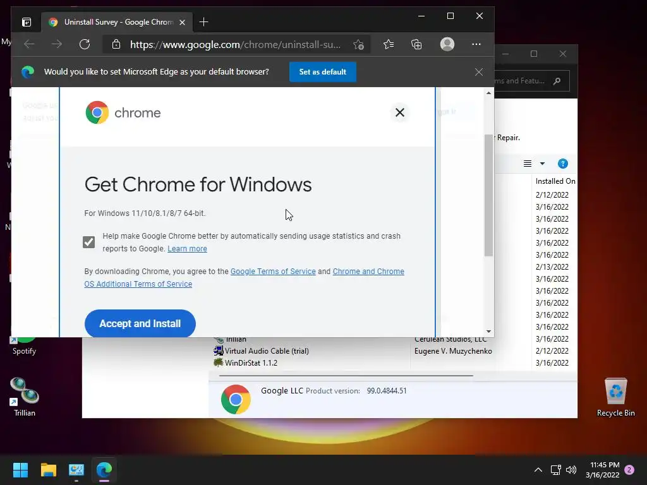647x485 pixels.
Task: Click Set as default button
Action: point(323,72)
